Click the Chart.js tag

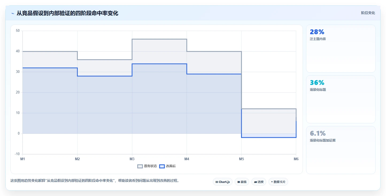pos(223,182)
